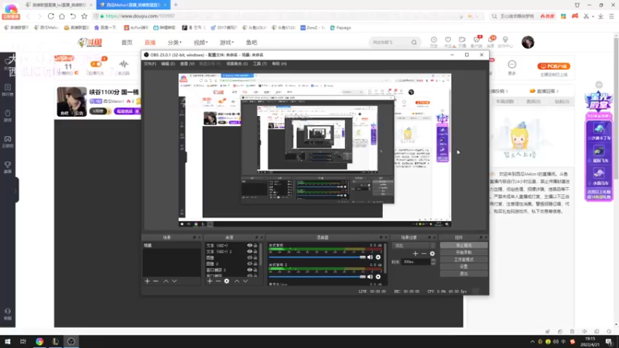Toggle visibility of first 文本 (GDI+) source
Screen dimensions: 619x348
249,245
